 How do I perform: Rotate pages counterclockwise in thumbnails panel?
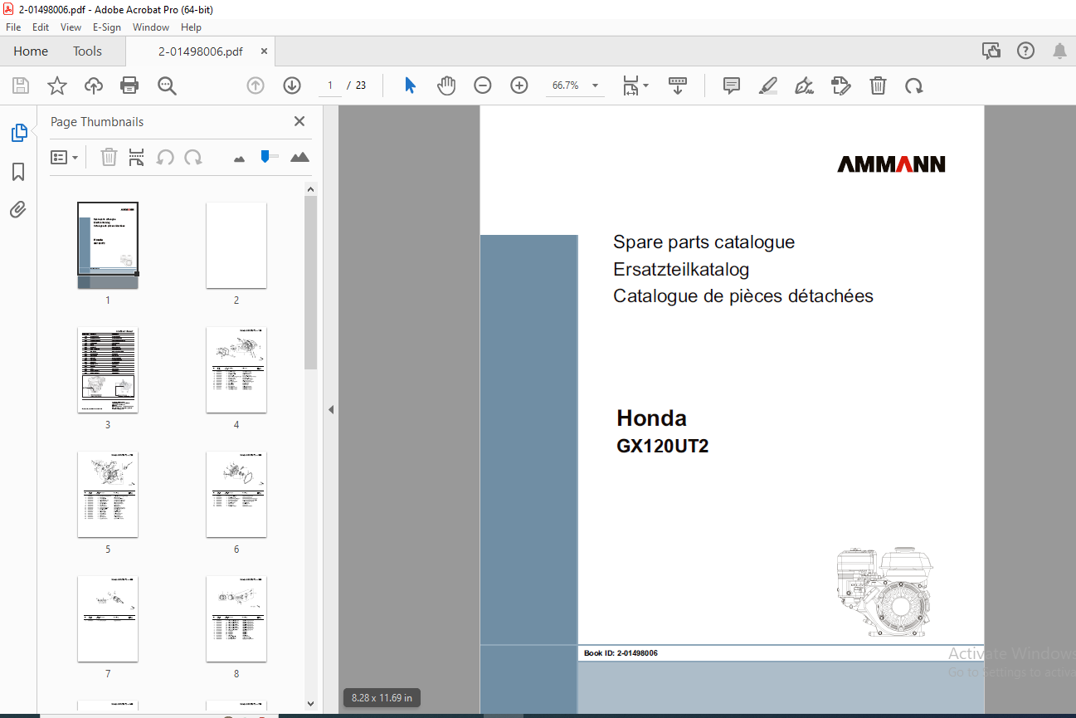coord(166,157)
